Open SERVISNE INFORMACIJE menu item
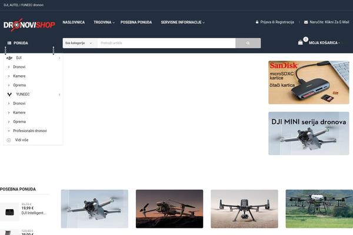Image resolution: width=353 pixels, height=235 pixels. tap(181, 22)
